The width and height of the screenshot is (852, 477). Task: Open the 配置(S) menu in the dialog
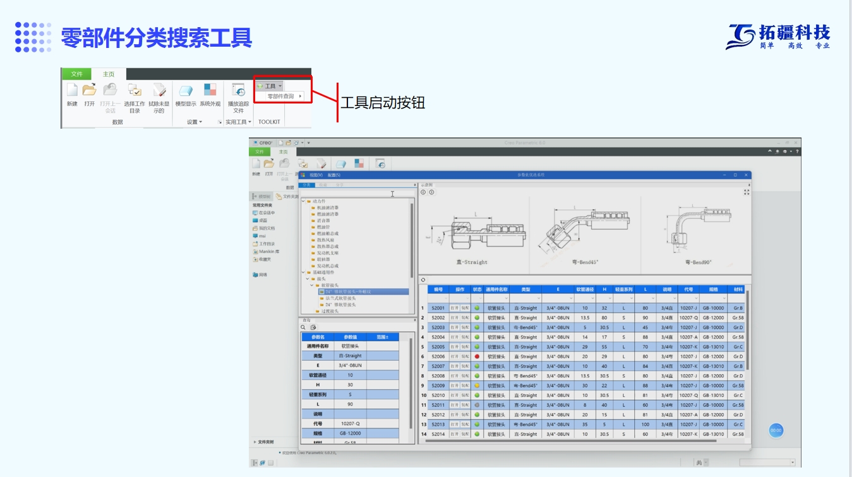tap(333, 175)
